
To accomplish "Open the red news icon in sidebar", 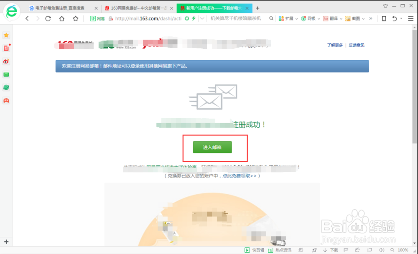I will [6, 48].
